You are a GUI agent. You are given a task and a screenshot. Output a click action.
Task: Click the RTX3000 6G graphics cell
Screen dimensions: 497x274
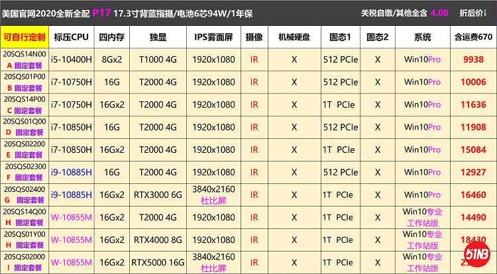(x=157, y=195)
